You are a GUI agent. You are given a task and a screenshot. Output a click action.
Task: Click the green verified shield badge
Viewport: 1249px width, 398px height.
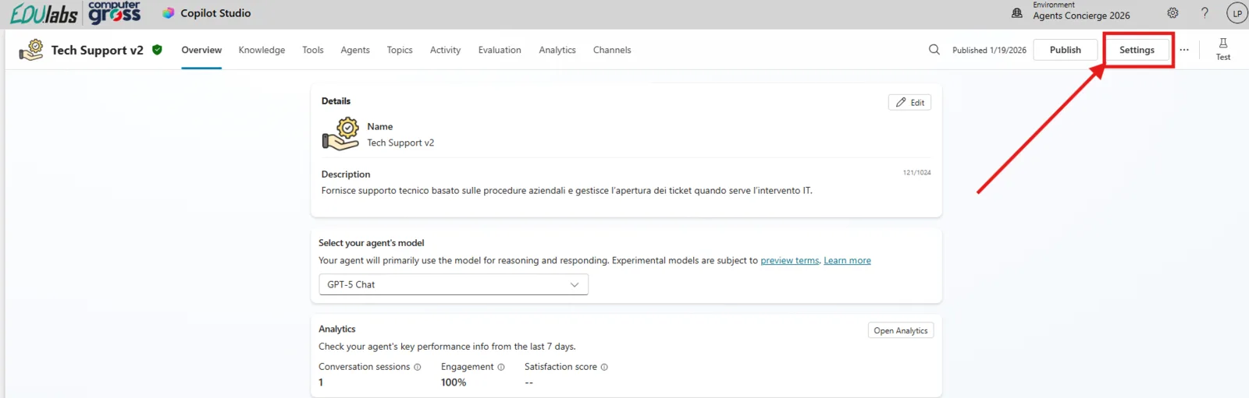[x=157, y=50]
